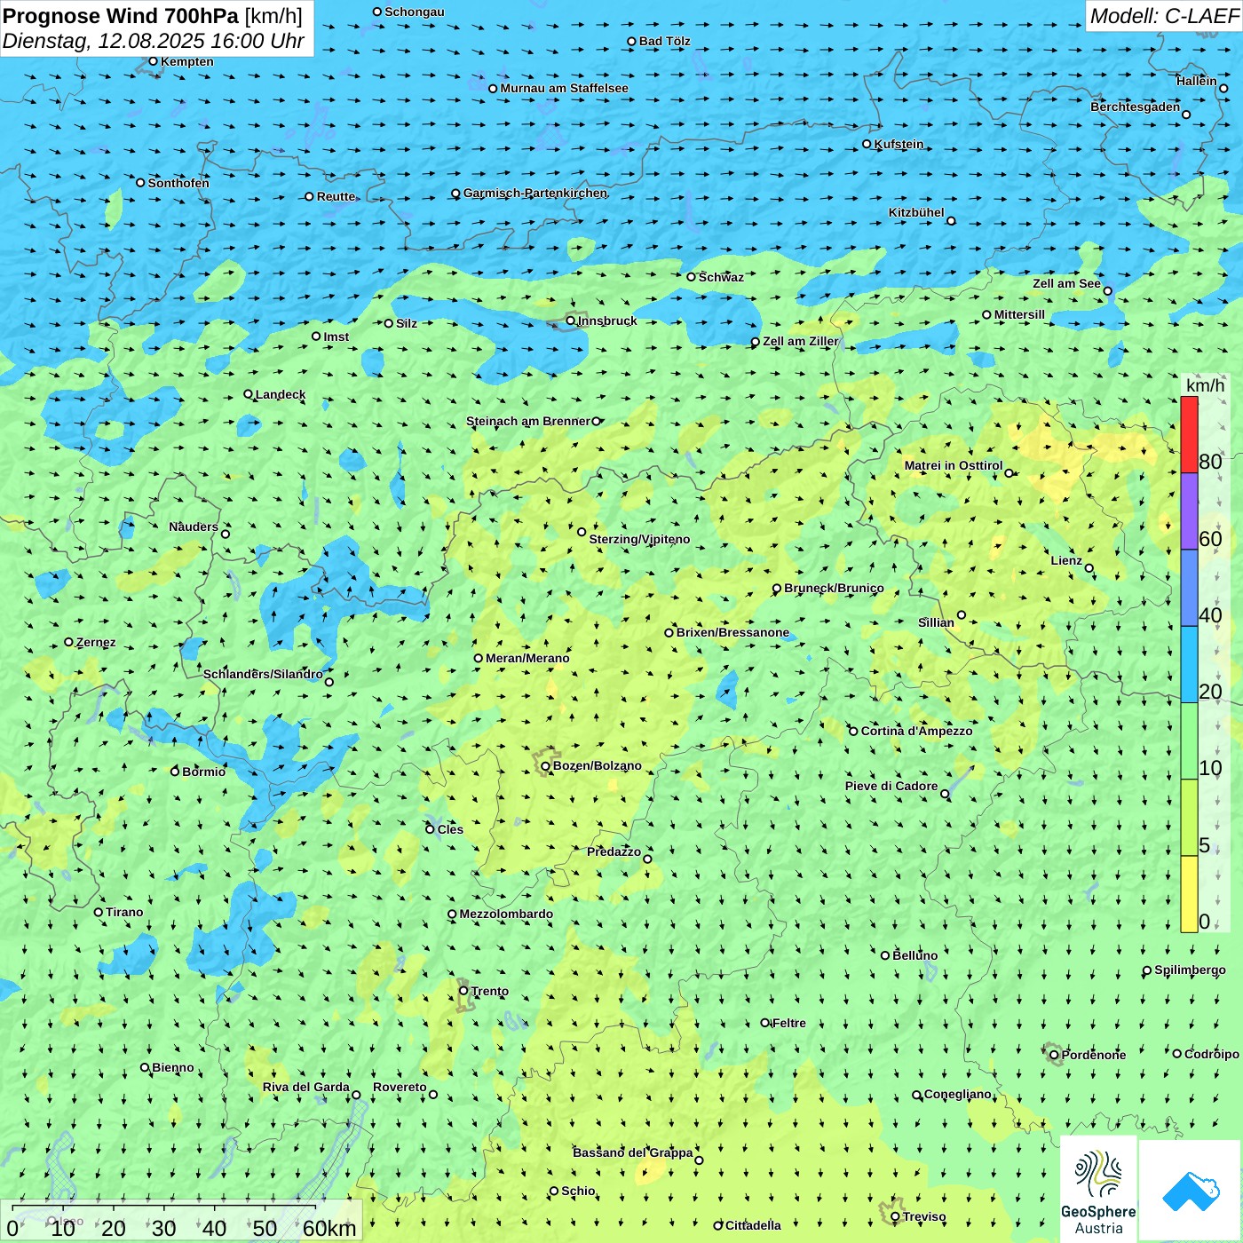The height and width of the screenshot is (1243, 1243).
Task: Click the Schongau town label
Action: [x=414, y=12]
